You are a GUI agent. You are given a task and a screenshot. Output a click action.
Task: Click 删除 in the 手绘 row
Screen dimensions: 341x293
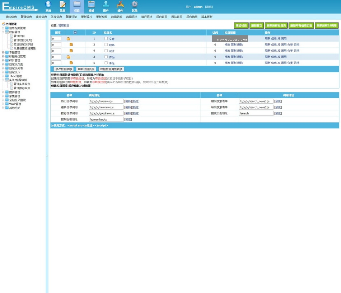click(x=240, y=63)
